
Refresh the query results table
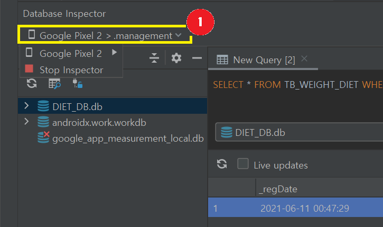(x=222, y=164)
